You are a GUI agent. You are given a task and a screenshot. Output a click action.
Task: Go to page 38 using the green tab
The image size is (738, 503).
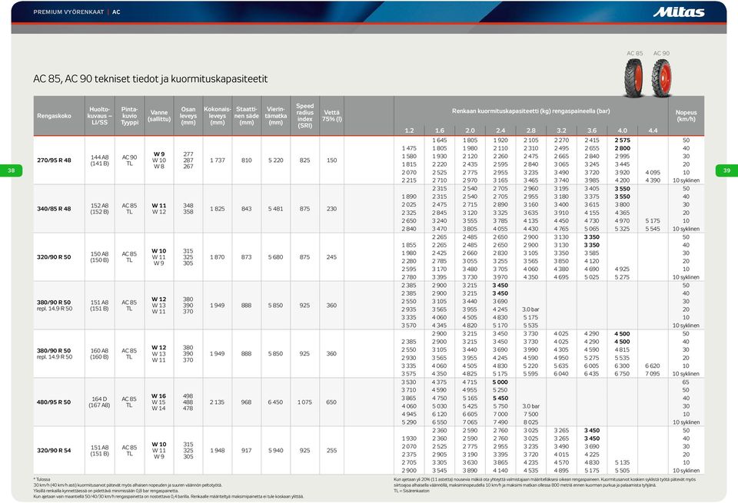12,170
